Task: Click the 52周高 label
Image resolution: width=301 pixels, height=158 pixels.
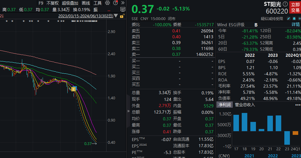Action: (266, 43)
